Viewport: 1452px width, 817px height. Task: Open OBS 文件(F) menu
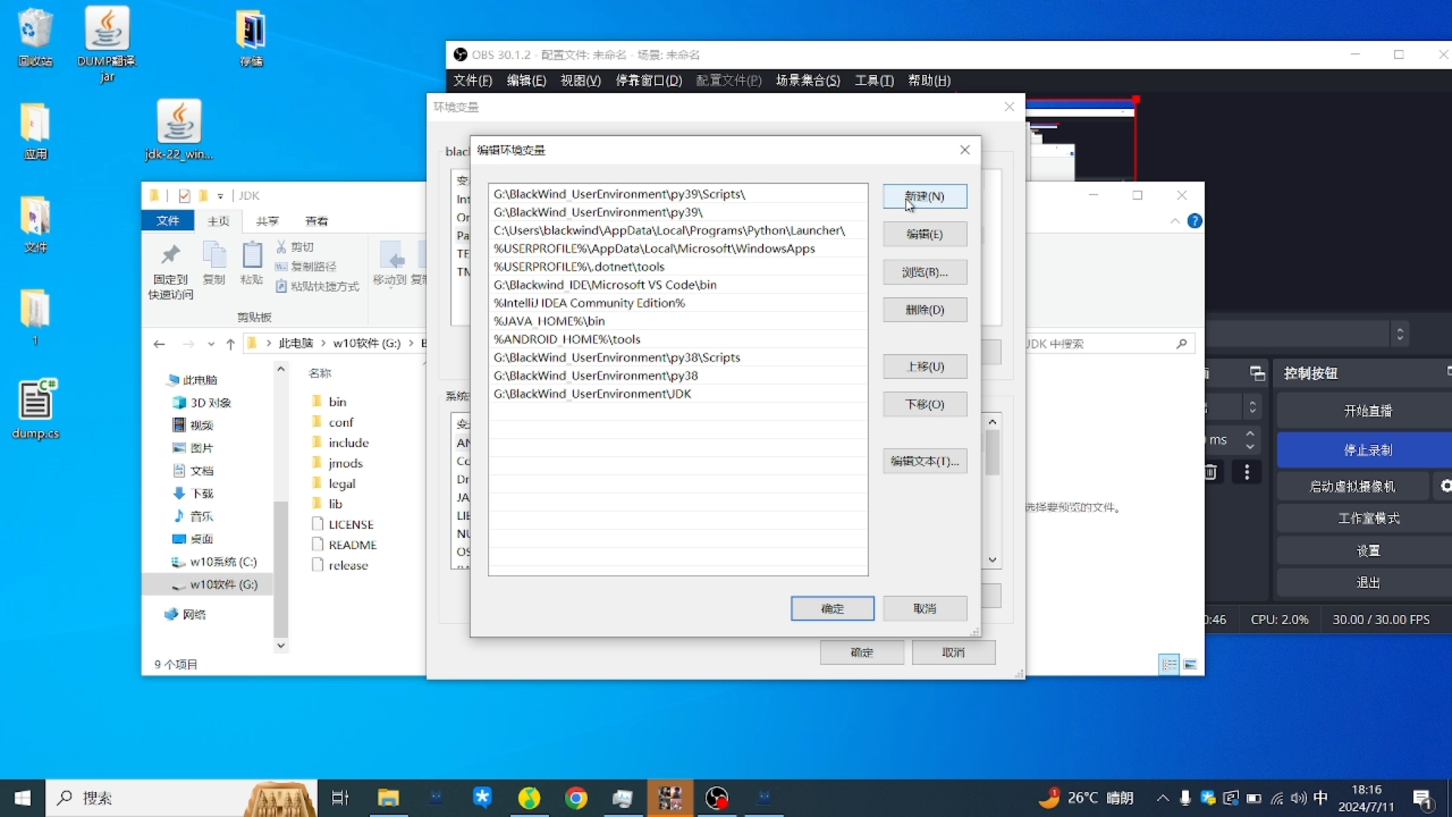coord(472,80)
